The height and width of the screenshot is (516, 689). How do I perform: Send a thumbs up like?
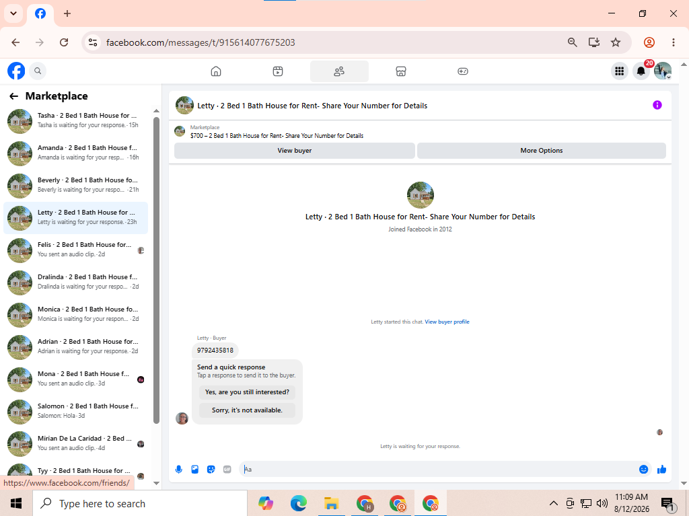pyautogui.click(x=662, y=470)
